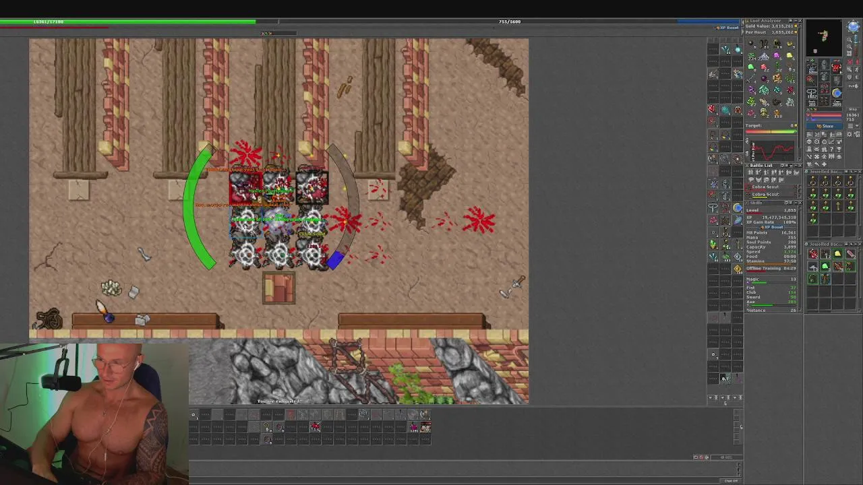The height and width of the screenshot is (485, 863).
Task: Click the Skills panel scrollbar
Action: coord(800,258)
